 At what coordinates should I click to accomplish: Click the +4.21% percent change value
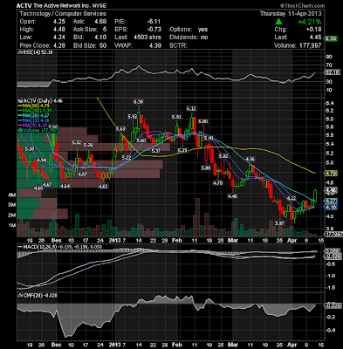pyautogui.click(x=310, y=22)
